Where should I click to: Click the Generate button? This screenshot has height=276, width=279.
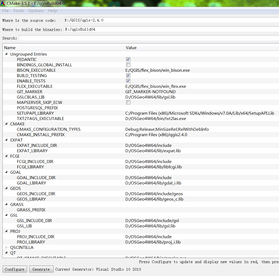coord(41,269)
